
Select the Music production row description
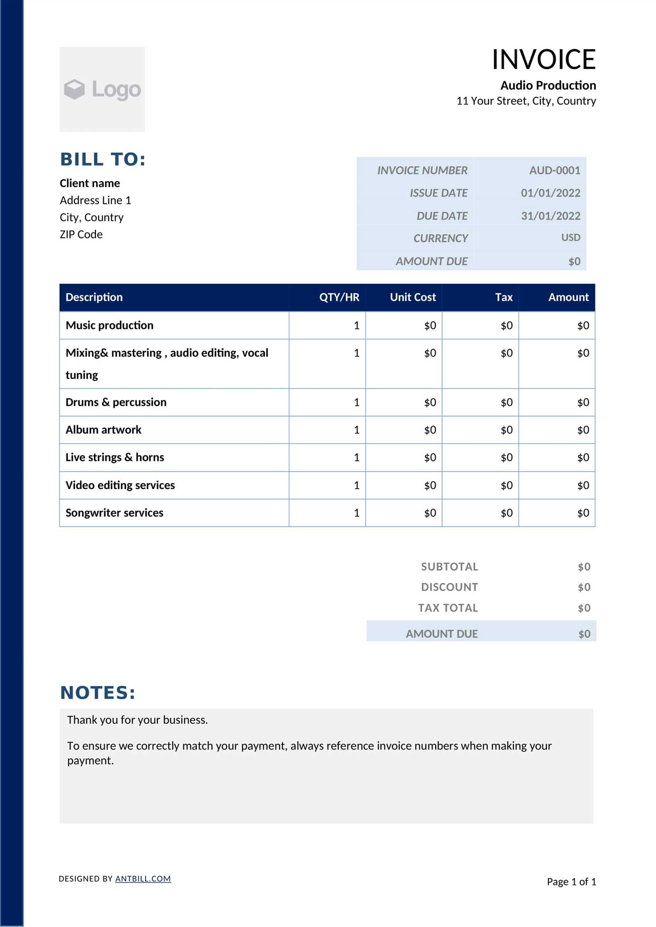coord(109,325)
